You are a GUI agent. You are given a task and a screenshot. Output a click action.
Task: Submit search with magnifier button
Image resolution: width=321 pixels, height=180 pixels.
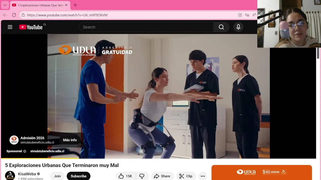point(221,27)
